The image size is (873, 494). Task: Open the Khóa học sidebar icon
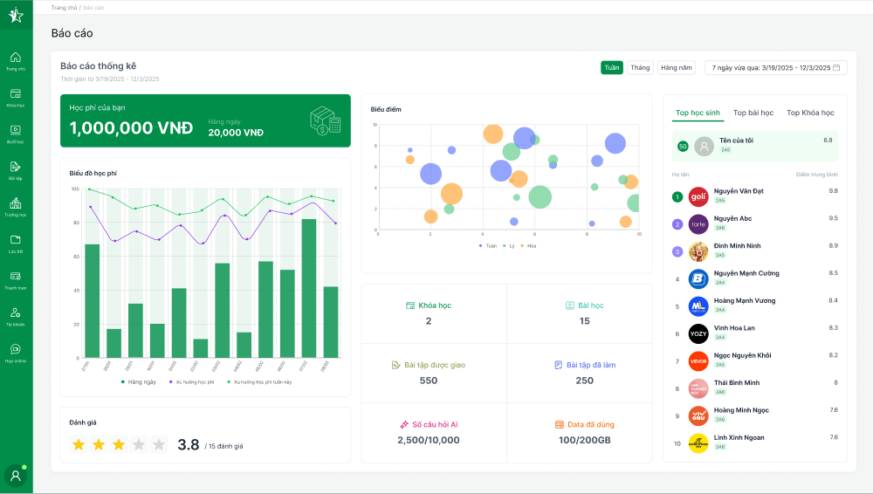click(16, 94)
